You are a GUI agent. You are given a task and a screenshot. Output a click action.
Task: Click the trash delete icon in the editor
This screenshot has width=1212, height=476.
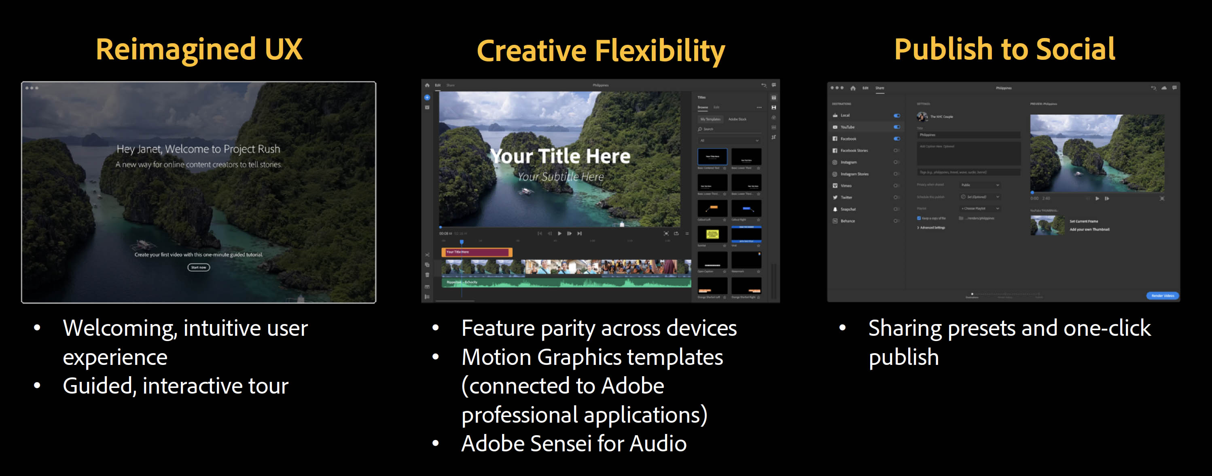[427, 275]
